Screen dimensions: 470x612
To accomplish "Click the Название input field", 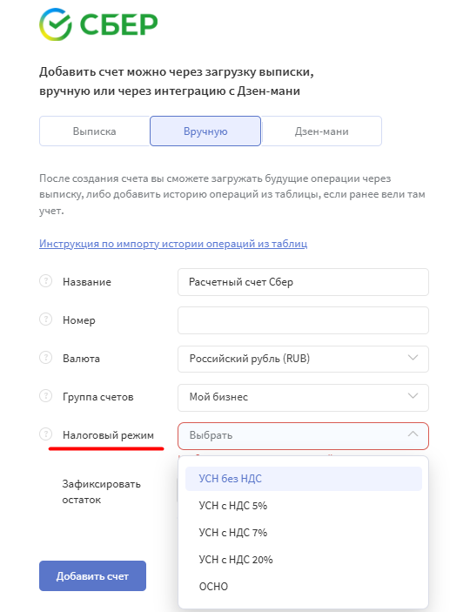I will 303,282.
